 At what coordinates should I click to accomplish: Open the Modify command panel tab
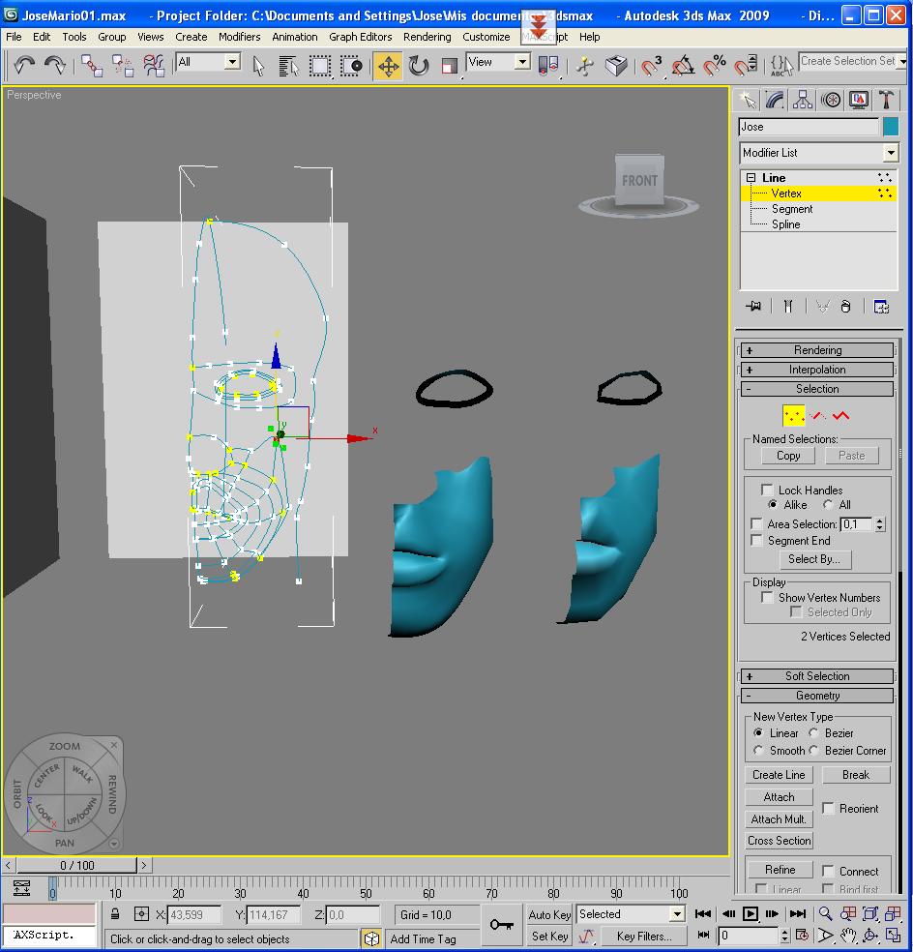coord(776,101)
